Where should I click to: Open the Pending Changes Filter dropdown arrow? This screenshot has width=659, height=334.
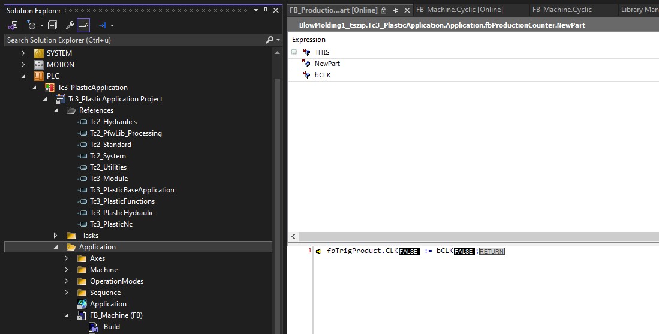coord(41,26)
